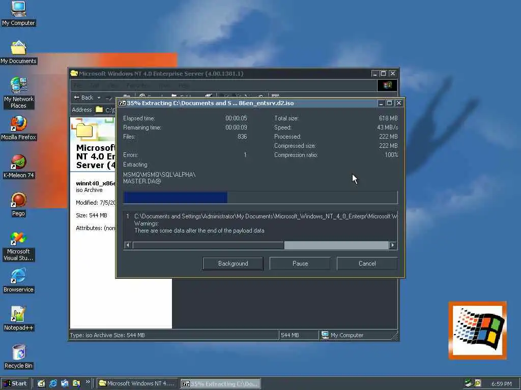Click left arrow of warnings scrollbar
The image size is (521, 390).
tap(128, 245)
